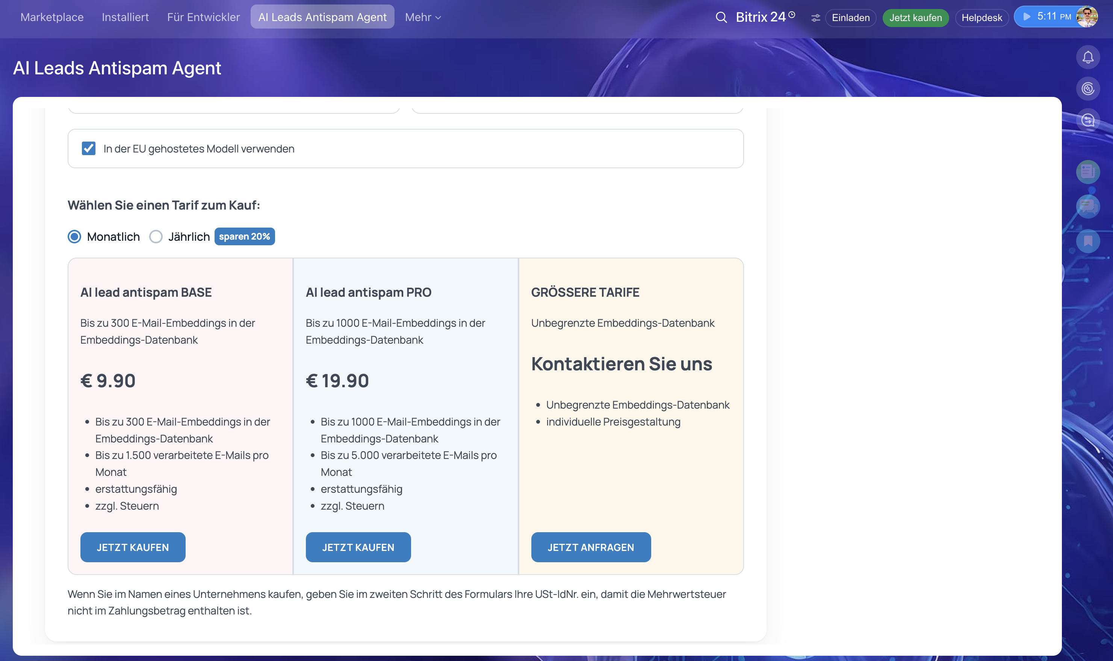
Task: Switch to the Installiert tab
Action: [125, 17]
